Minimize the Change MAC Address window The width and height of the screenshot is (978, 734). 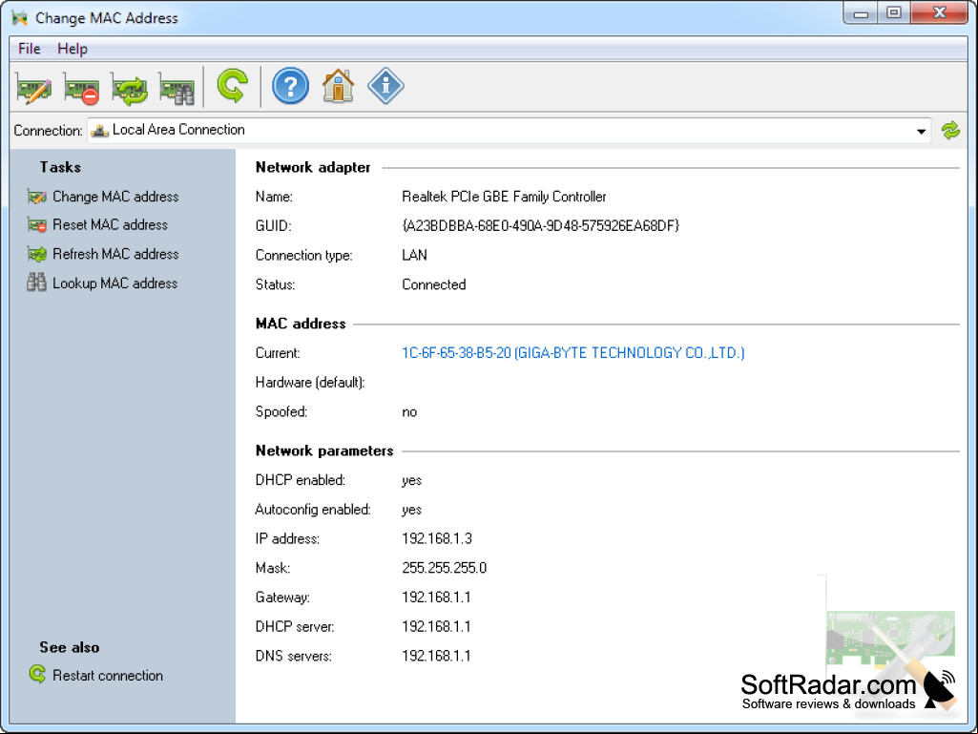(x=860, y=12)
